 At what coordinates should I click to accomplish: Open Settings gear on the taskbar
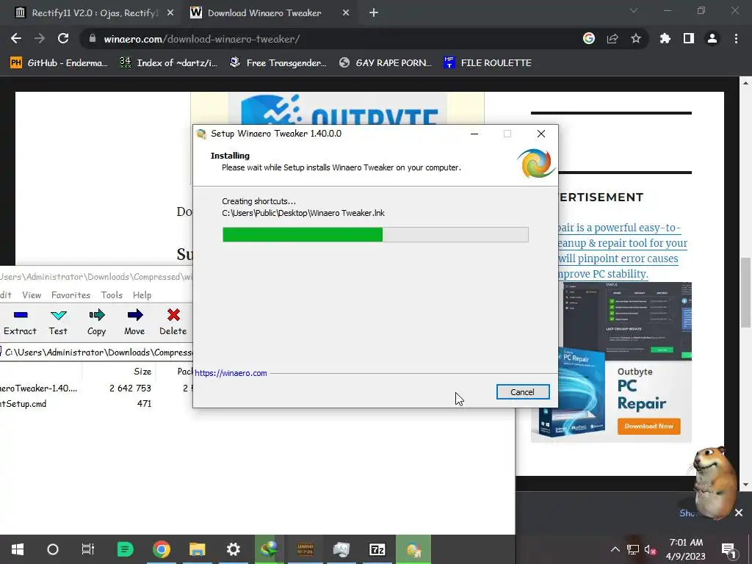[233, 549]
